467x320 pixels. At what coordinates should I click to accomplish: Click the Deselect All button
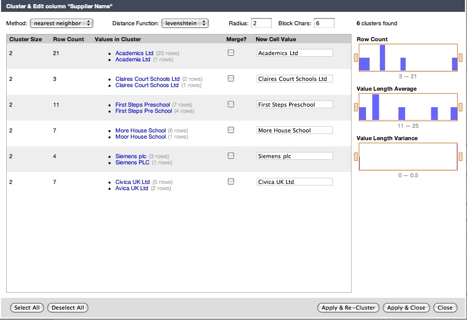click(x=68, y=308)
